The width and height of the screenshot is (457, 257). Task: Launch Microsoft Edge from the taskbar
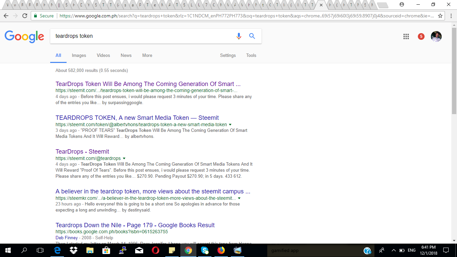pyautogui.click(x=57, y=250)
